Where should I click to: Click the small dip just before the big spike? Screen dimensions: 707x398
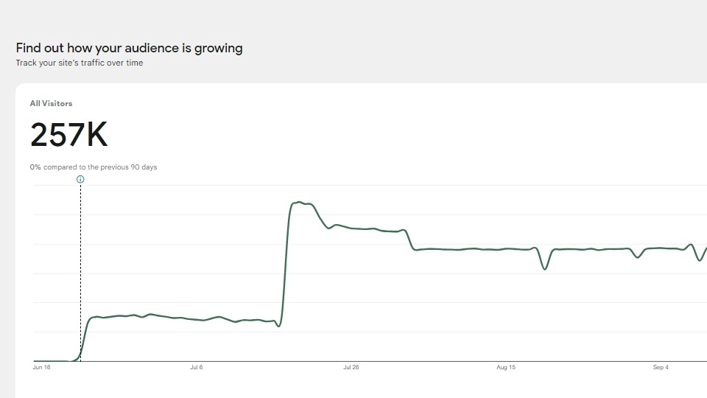(279, 326)
